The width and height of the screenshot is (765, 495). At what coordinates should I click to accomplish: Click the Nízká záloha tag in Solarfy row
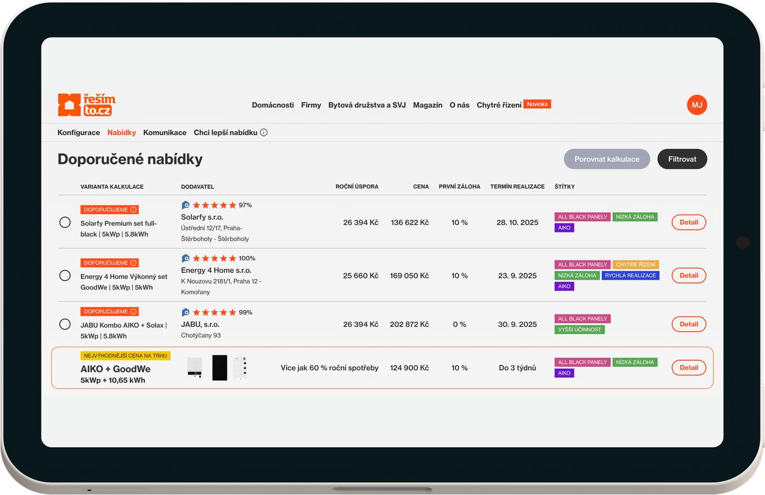click(636, 217)
